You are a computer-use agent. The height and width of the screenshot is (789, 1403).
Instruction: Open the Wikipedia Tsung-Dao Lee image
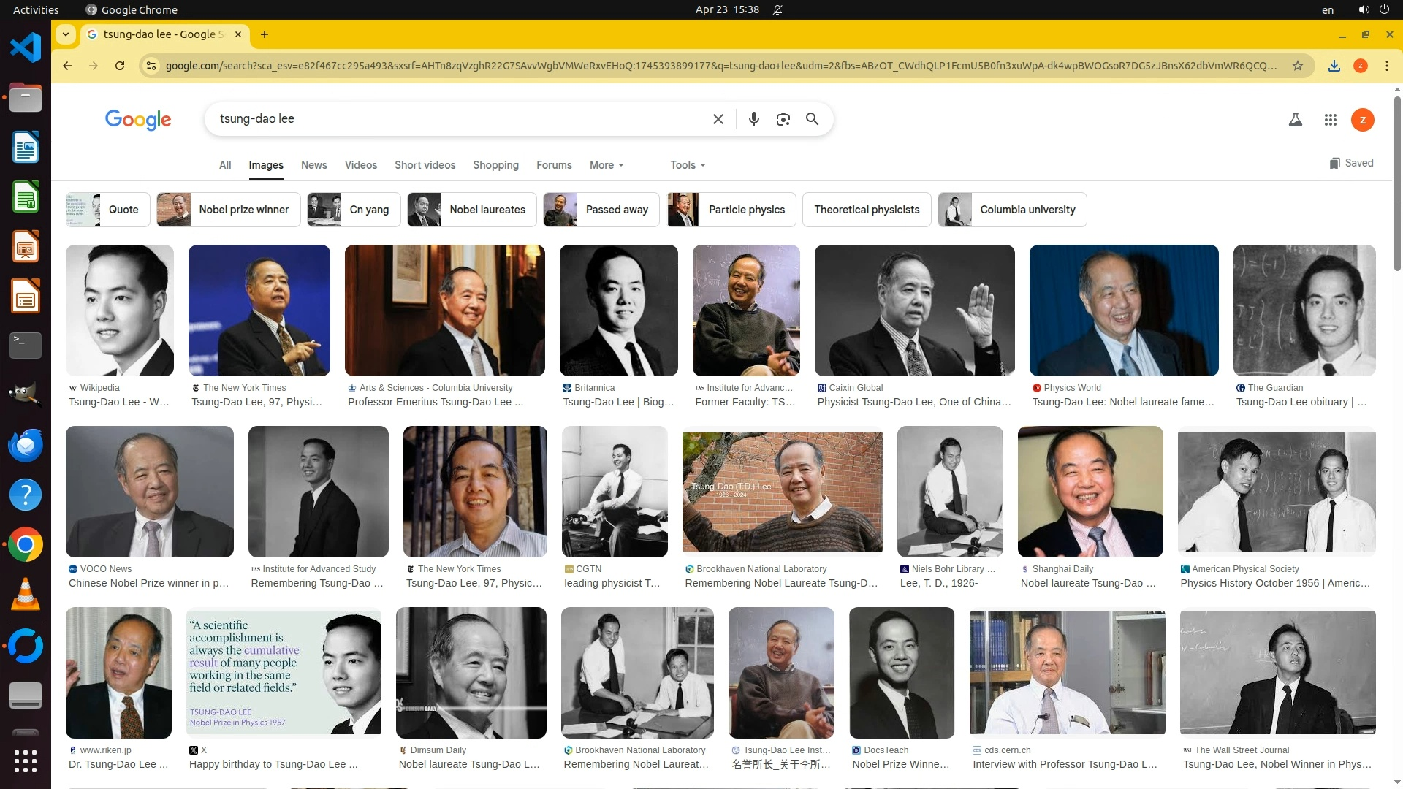click(120, 310)
